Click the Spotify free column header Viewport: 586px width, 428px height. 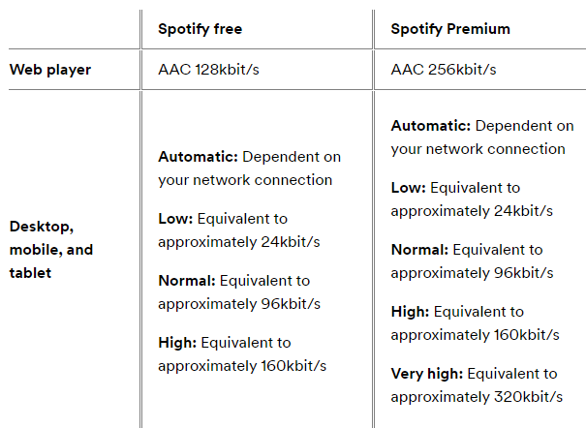click(x=198, y=29)
